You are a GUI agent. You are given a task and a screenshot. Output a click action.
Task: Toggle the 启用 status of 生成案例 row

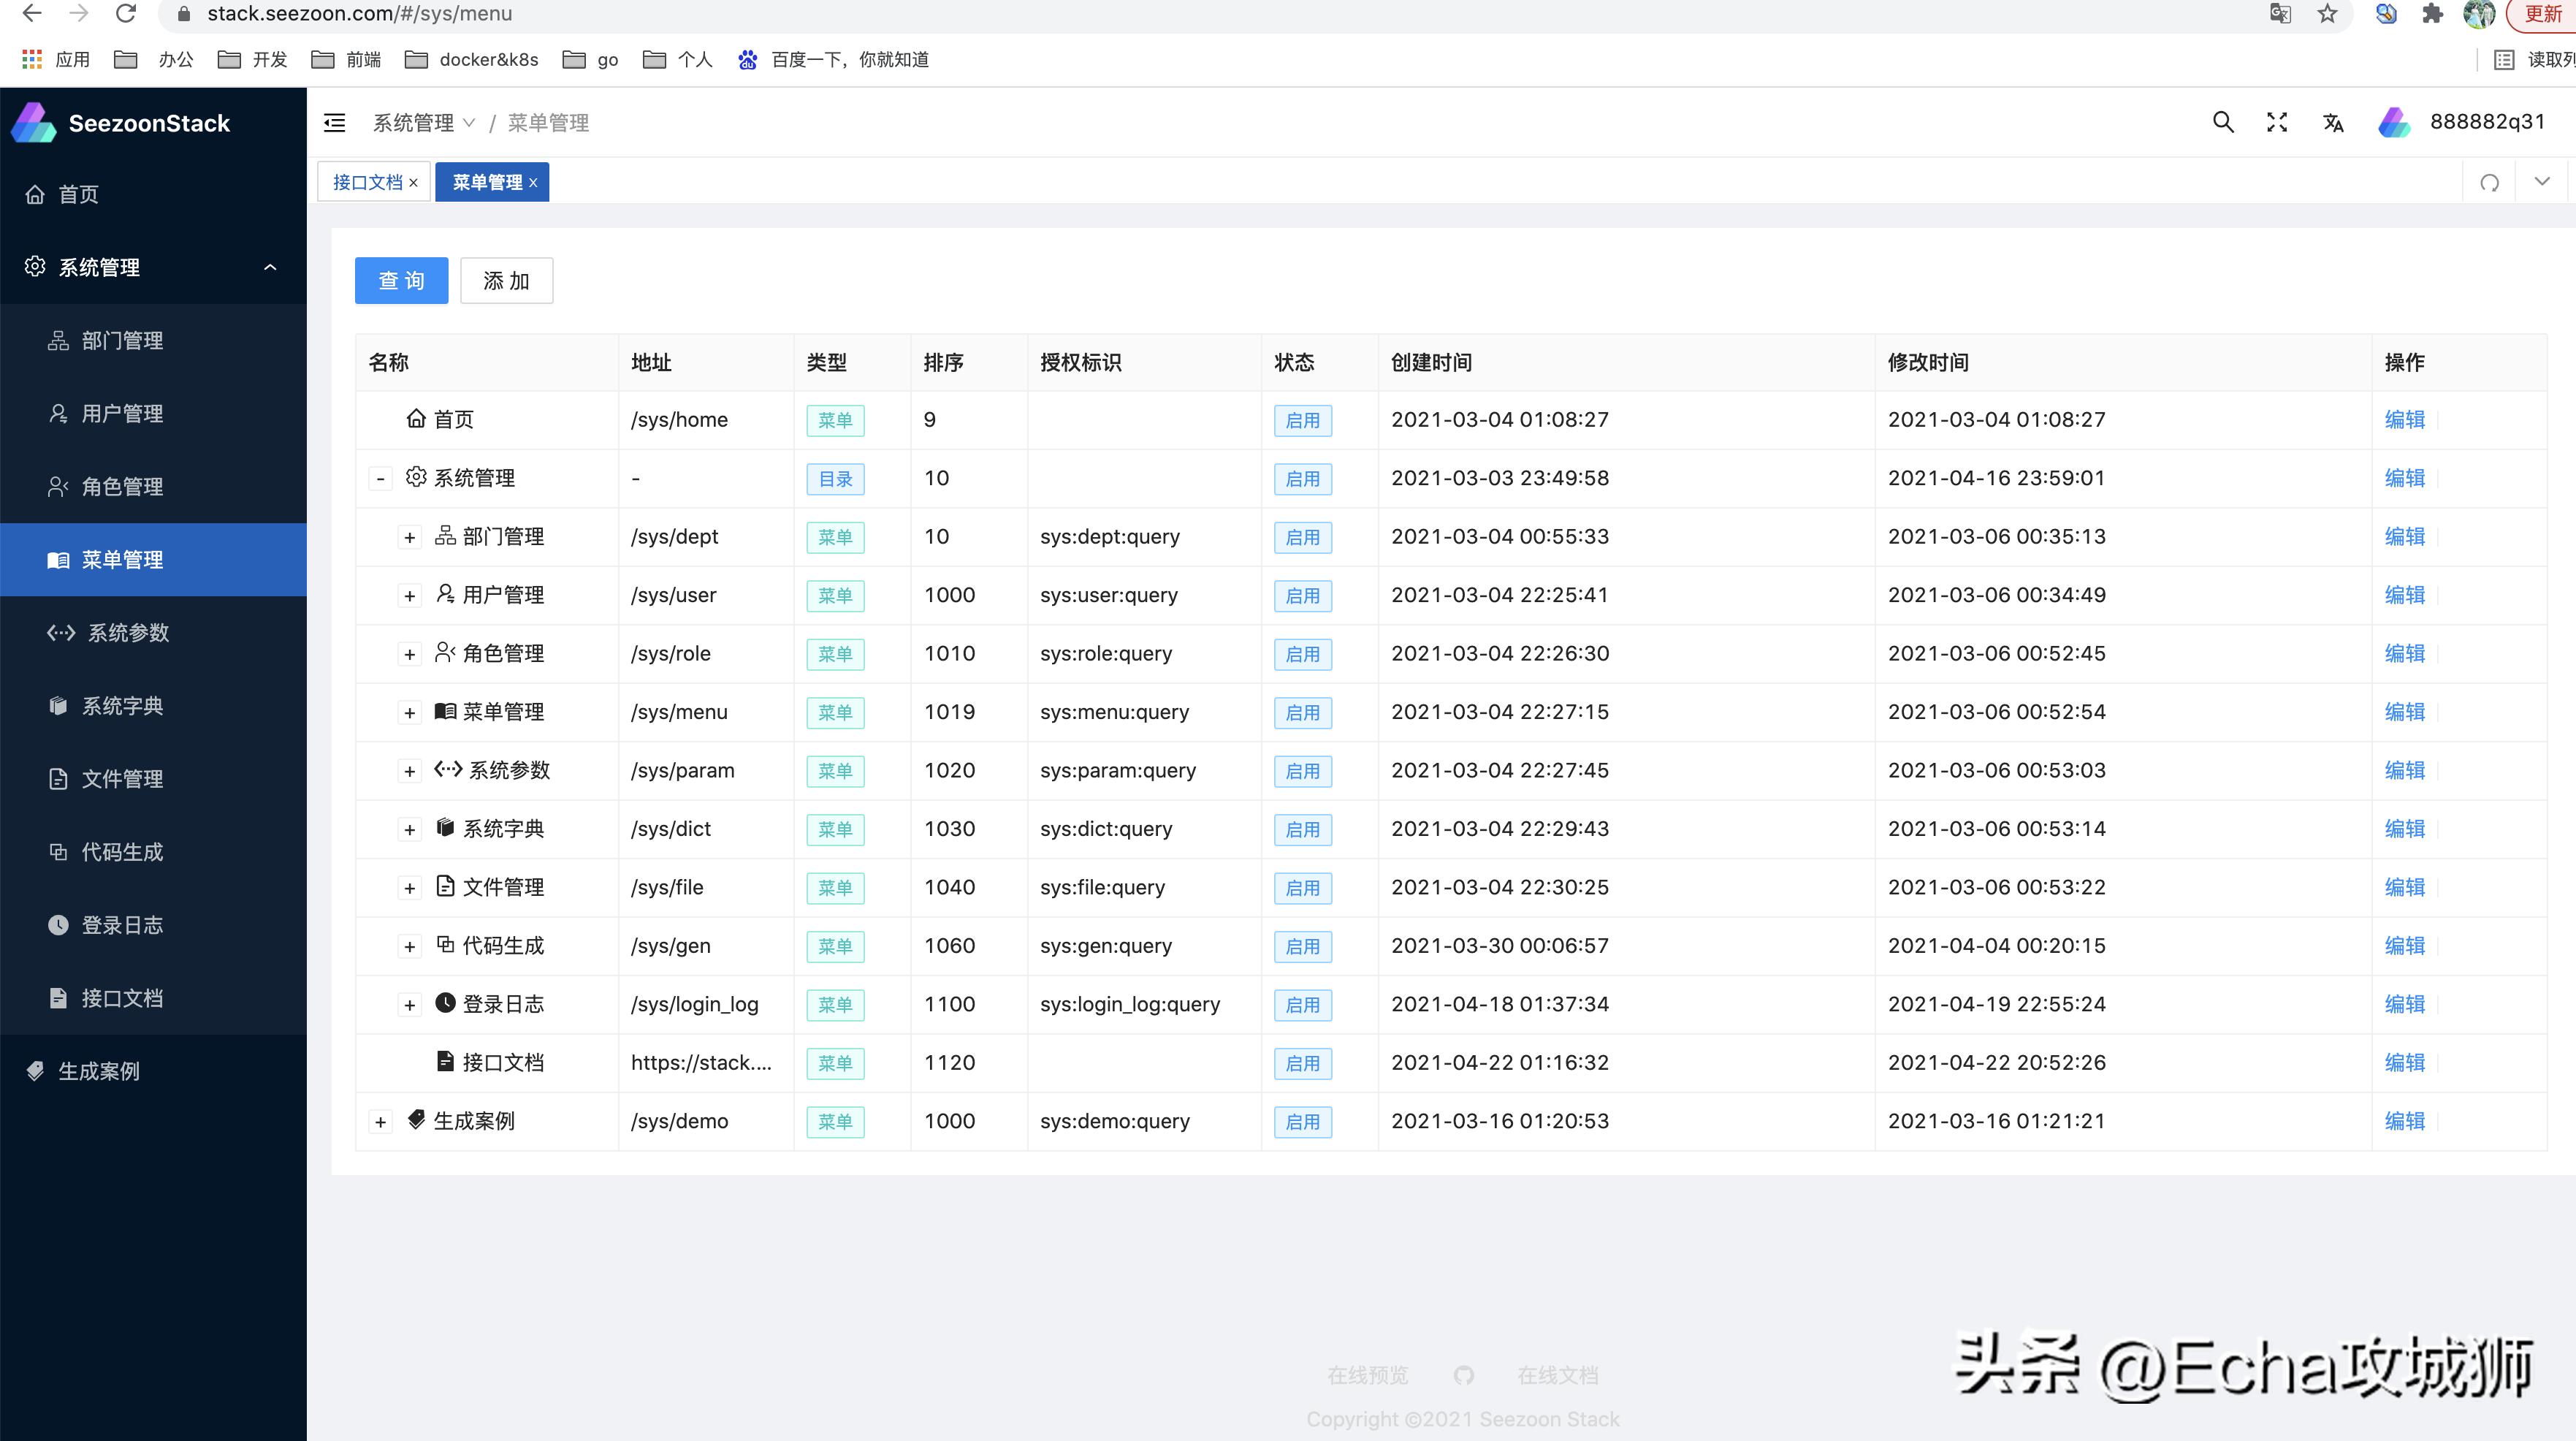click(1303, 1121)
